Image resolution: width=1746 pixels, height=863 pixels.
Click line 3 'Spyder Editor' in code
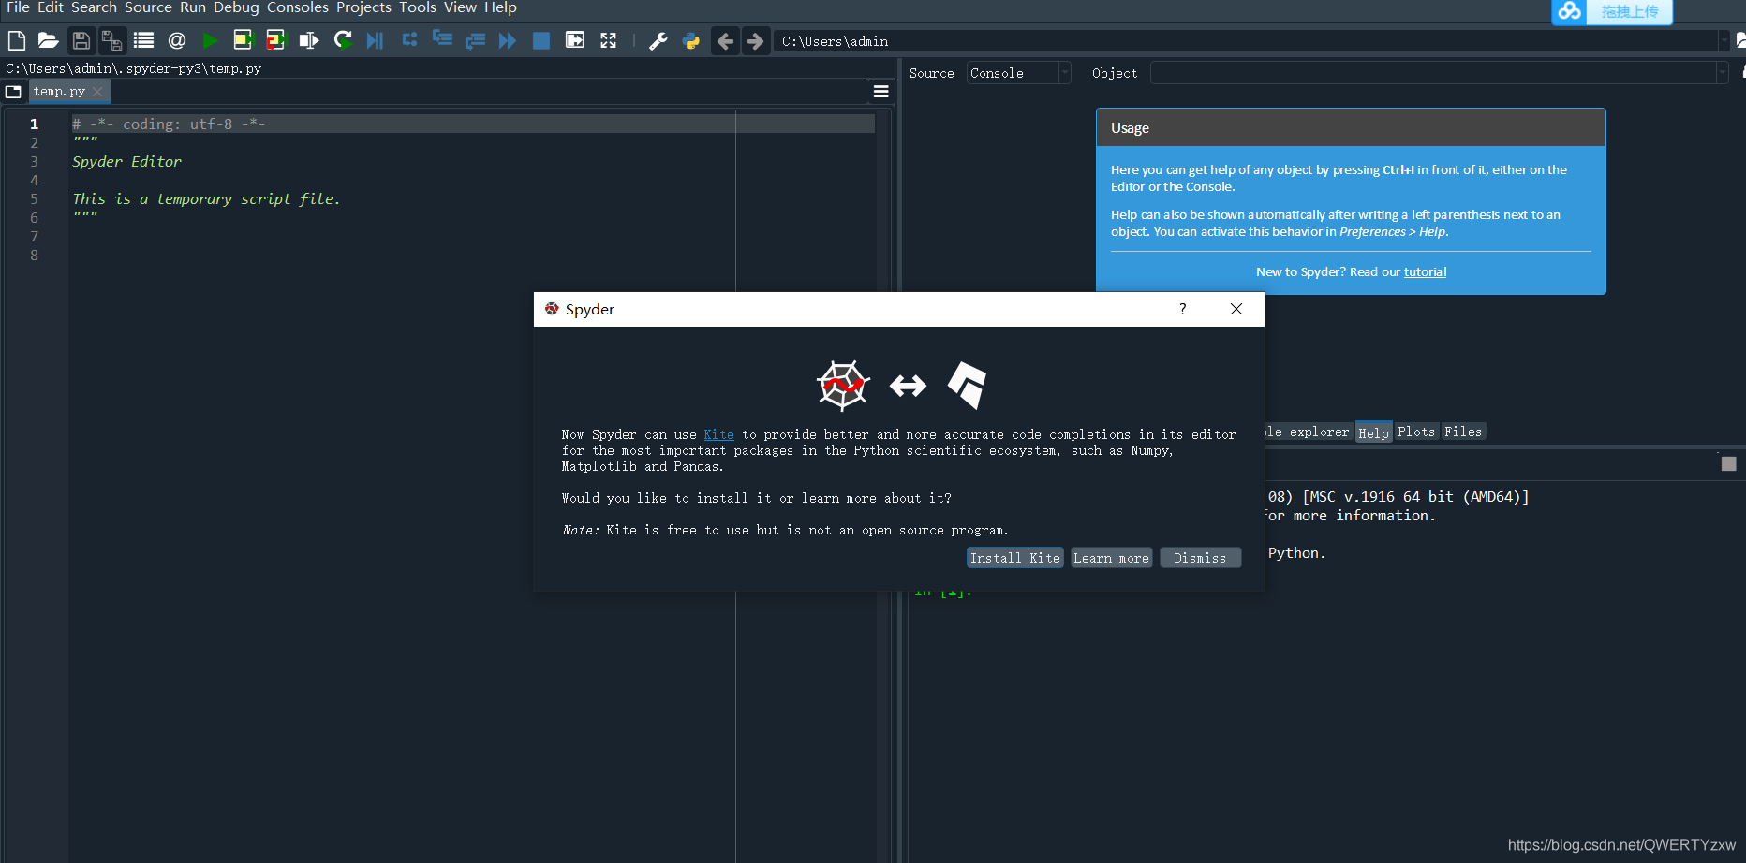click(x=127, y=162)
